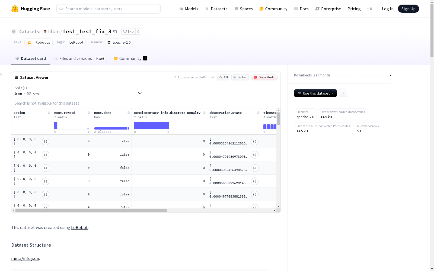Focus the top search models field

(108, 9)
